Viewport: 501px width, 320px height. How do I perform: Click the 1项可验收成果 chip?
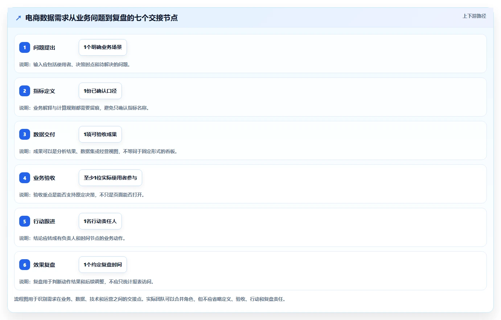pos(100,134)
